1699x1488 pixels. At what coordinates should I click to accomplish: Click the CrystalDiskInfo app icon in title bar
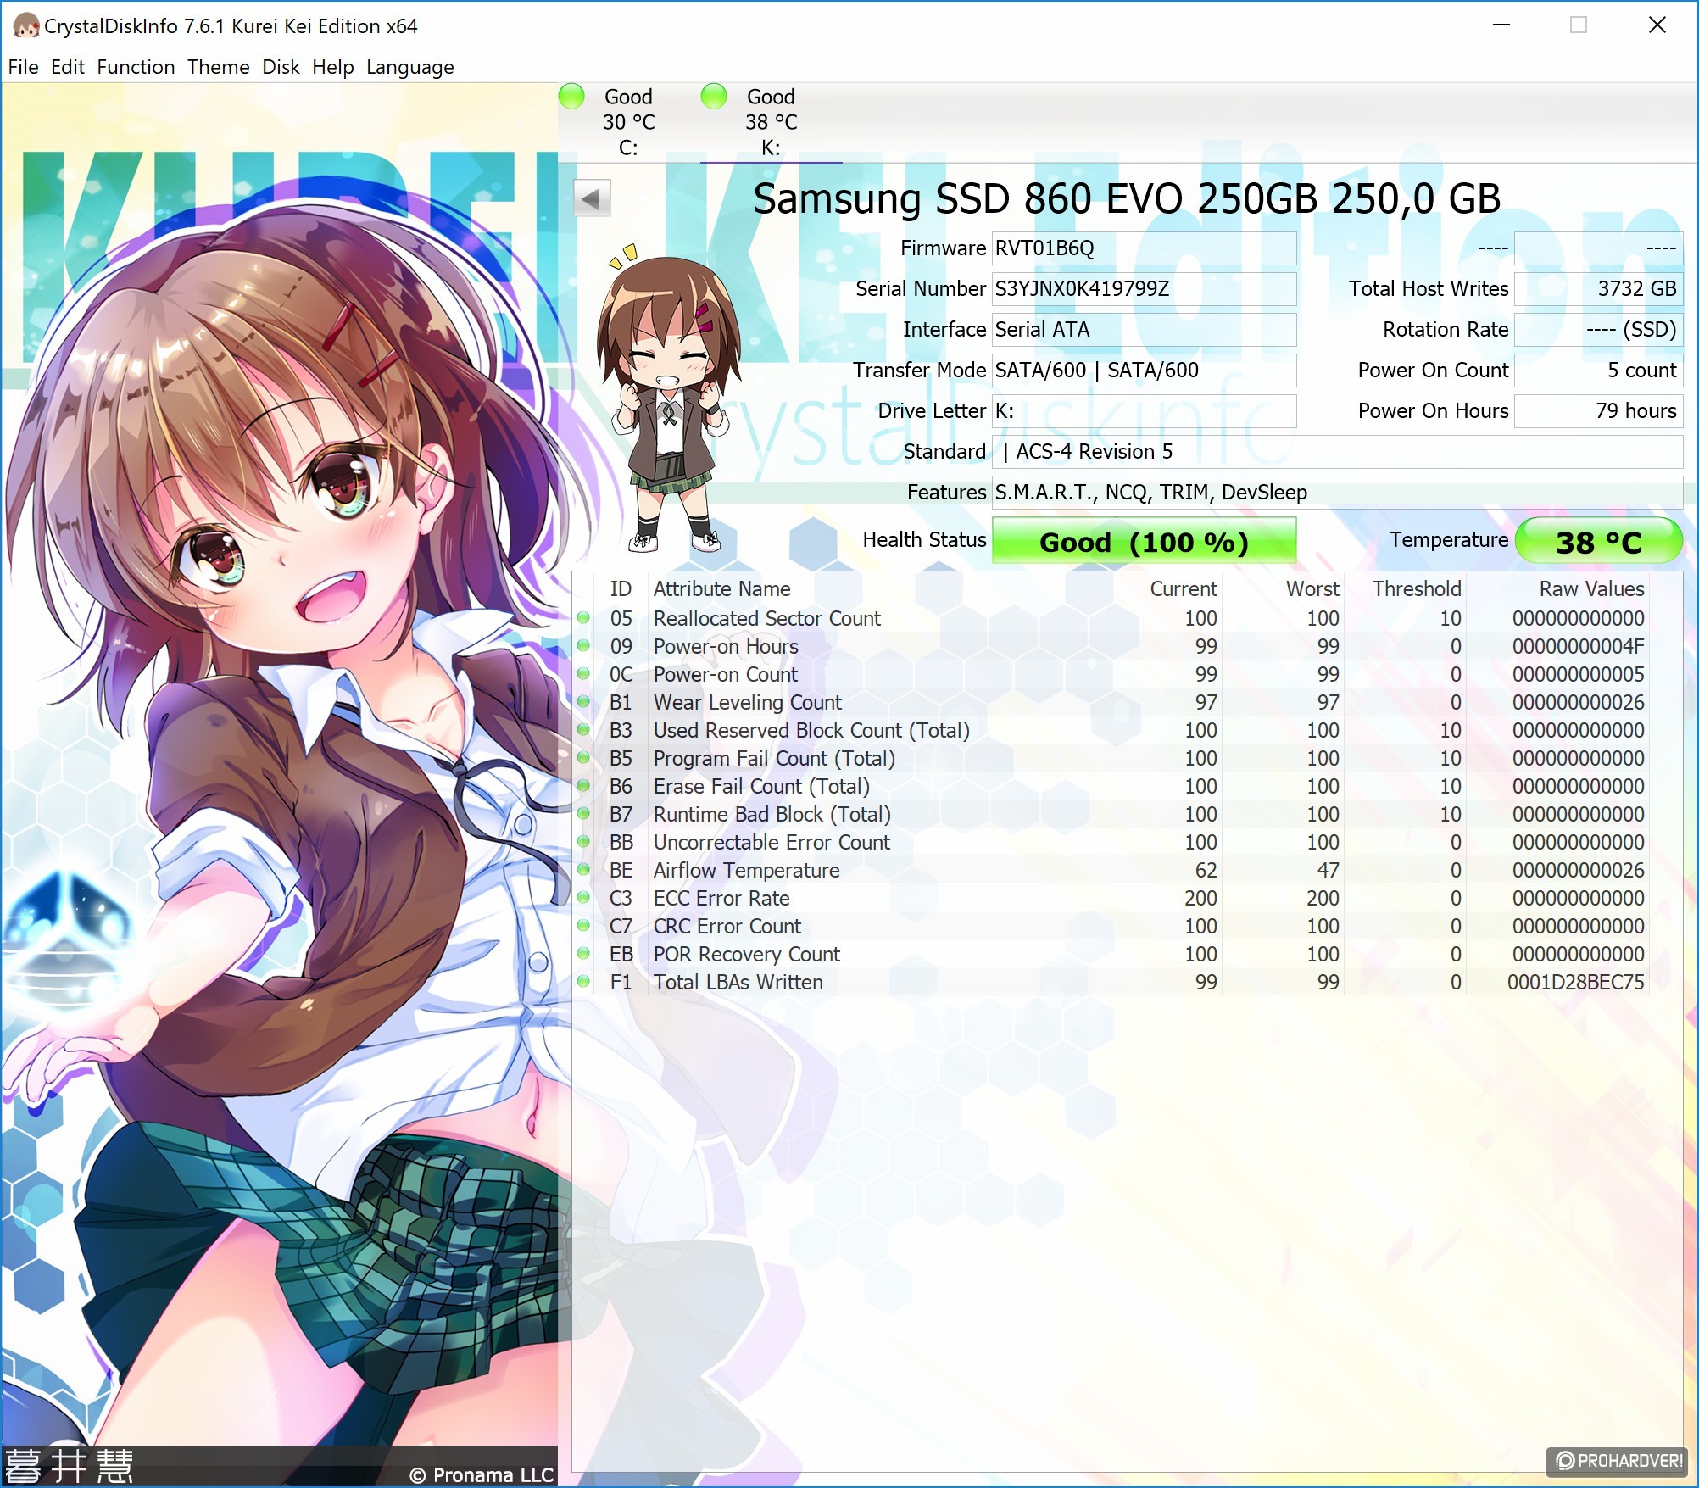click(25, 26)
